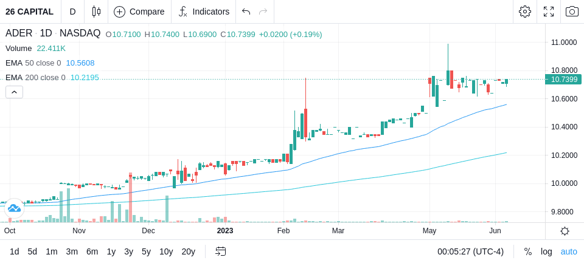The image size is (584, 263).
Task: Select the 5y date range
Action: [146, 252]
